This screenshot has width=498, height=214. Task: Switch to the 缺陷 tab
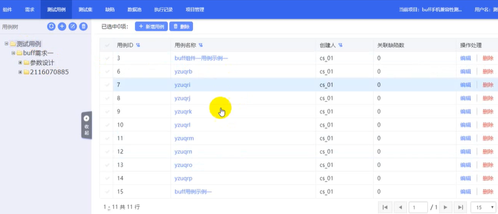tap(110, 10)
